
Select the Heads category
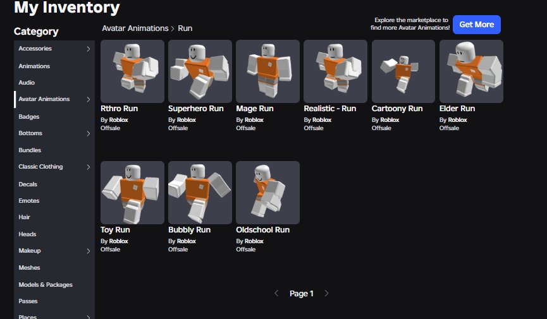point(27,234)
